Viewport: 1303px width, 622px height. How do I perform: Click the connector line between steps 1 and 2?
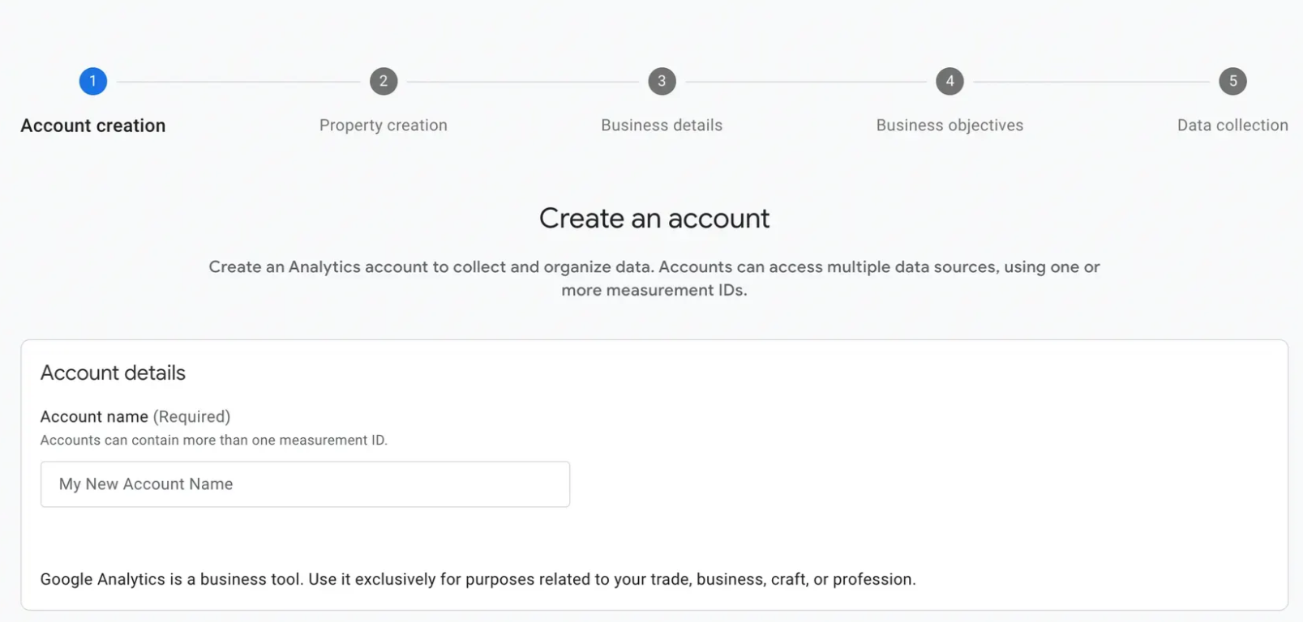pos(238,82)
